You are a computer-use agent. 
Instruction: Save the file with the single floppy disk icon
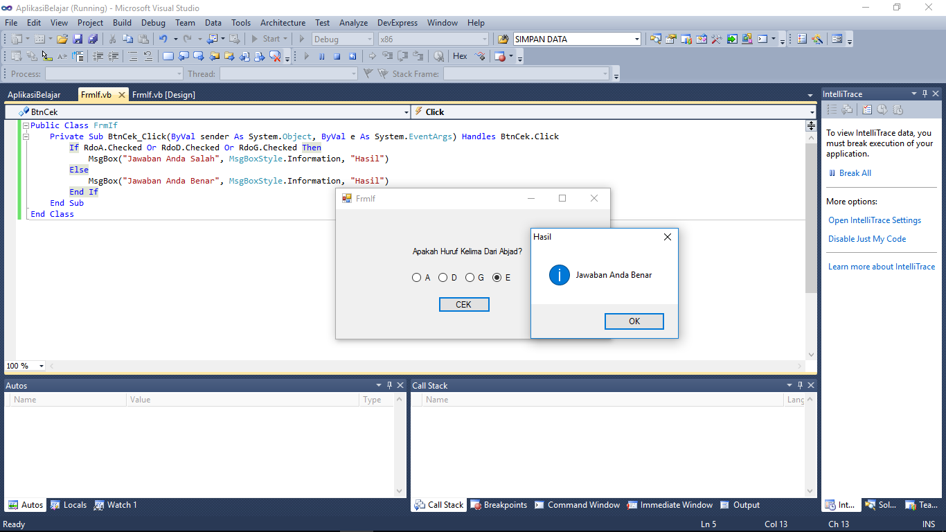pos(78,39)
